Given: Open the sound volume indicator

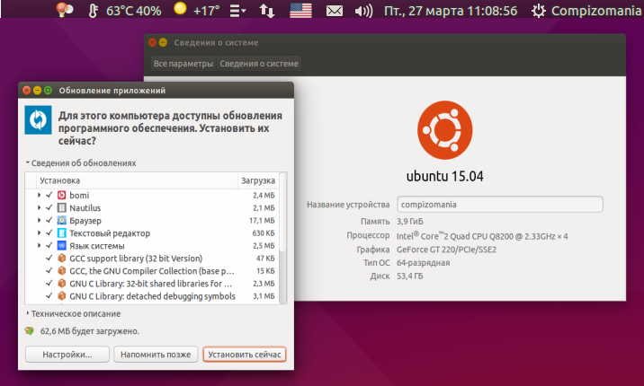Looking at the screenshot, I should pyautogui.click(x=363, y=11).
